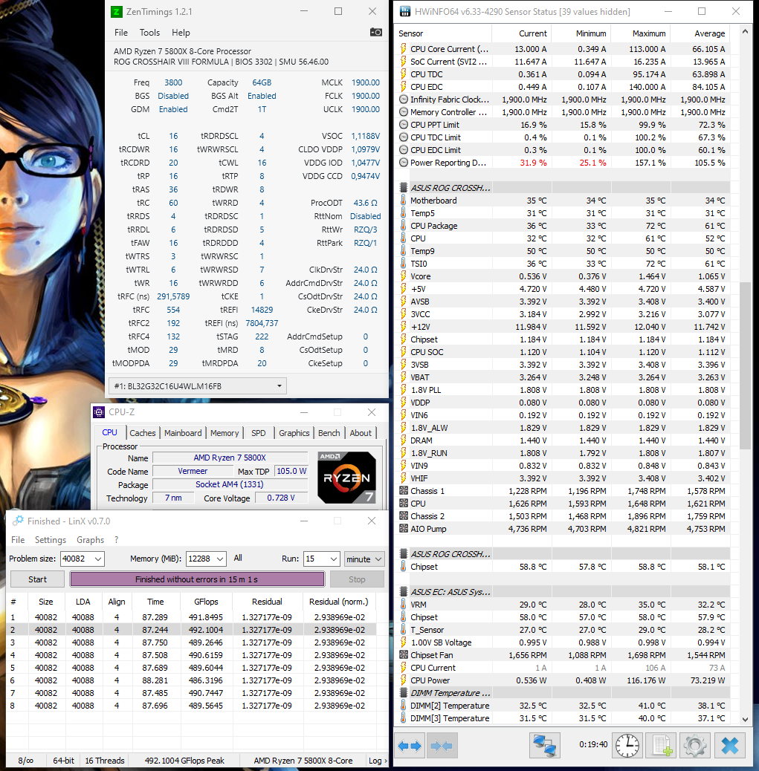
Task: Click fan icon beside Chassis 1
Action: 403,491
